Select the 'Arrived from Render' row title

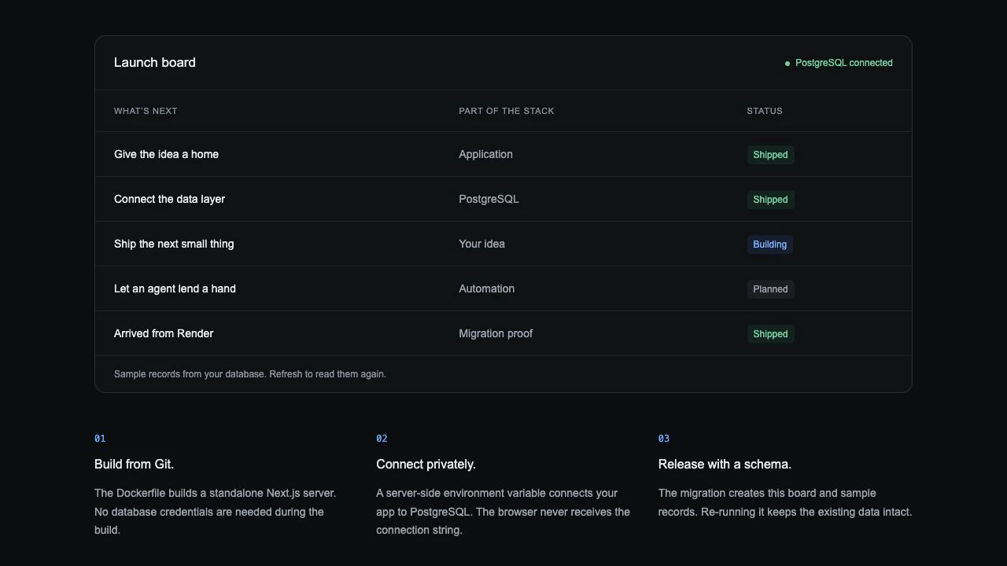tap(164, 333)
